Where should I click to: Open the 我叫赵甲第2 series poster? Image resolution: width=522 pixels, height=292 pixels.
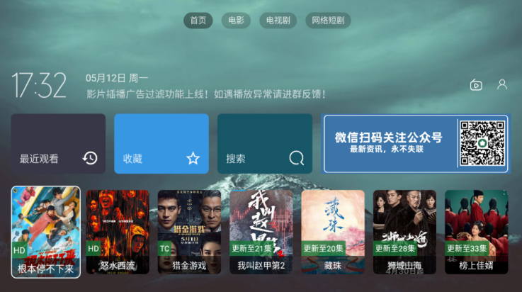point(261,232)
